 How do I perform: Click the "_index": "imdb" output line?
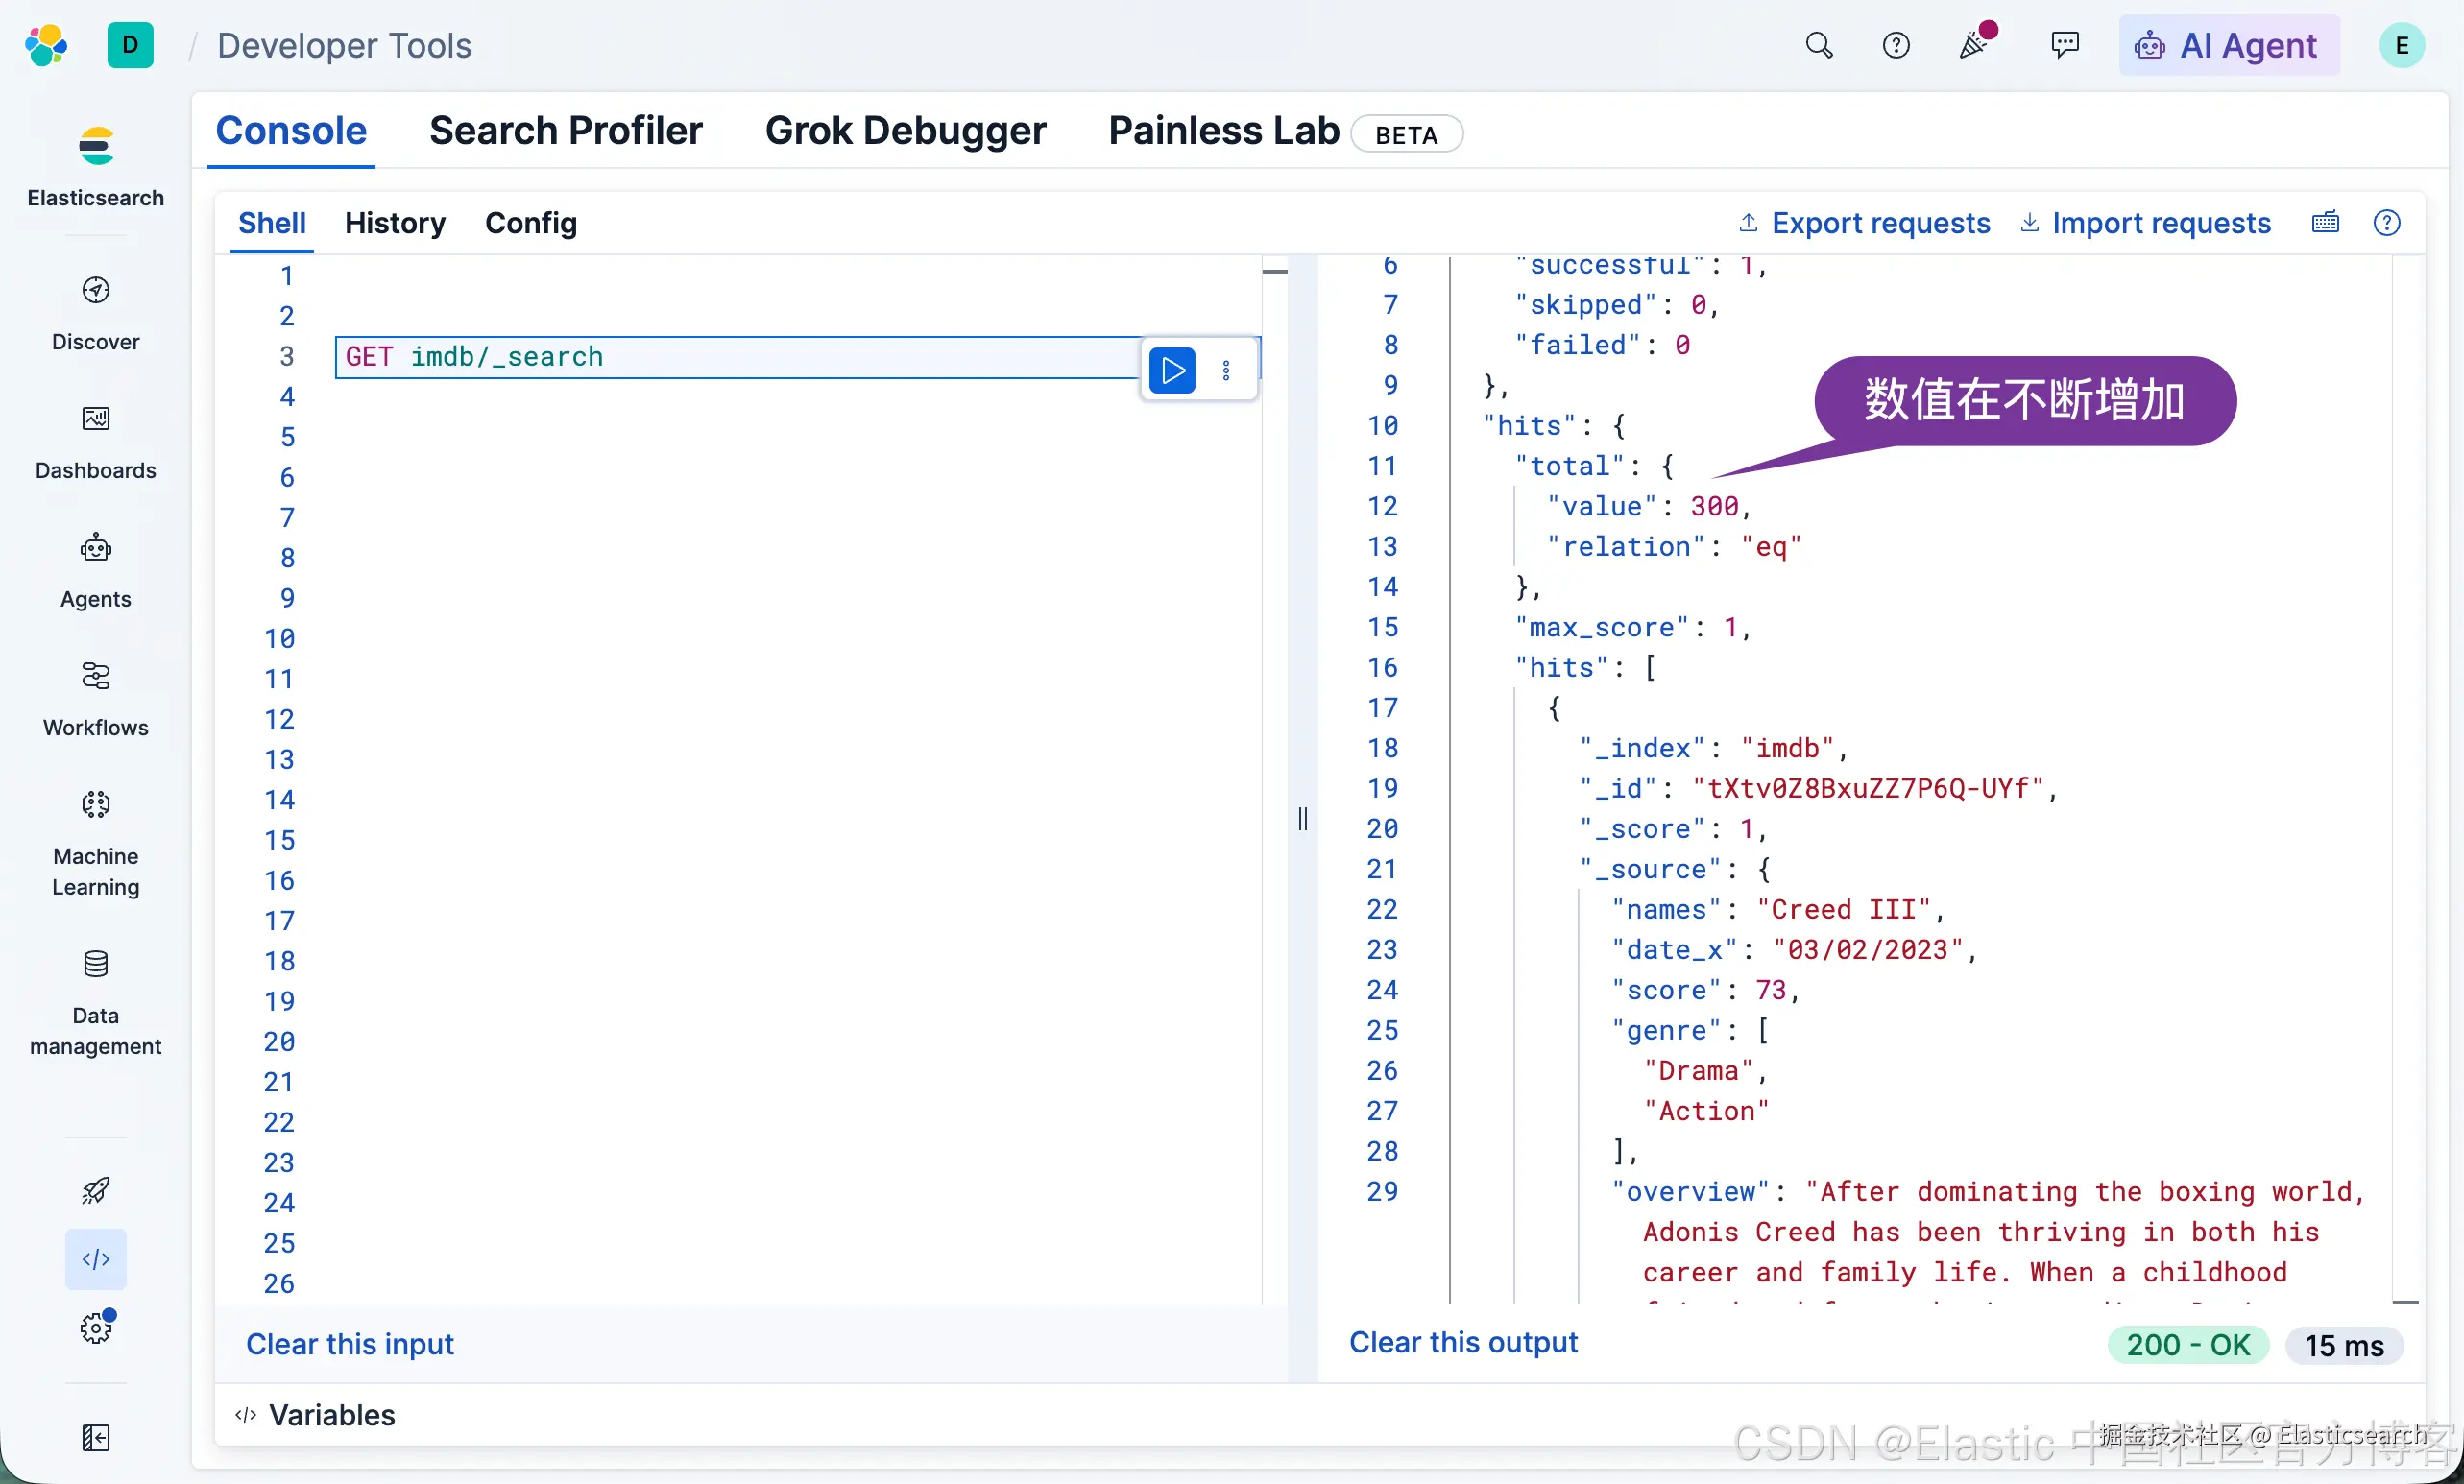click(1714, 748)
